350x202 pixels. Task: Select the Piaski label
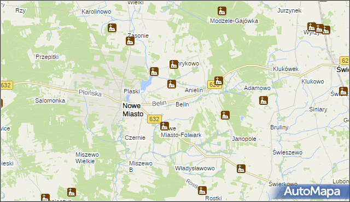click(x=132, y=91)
